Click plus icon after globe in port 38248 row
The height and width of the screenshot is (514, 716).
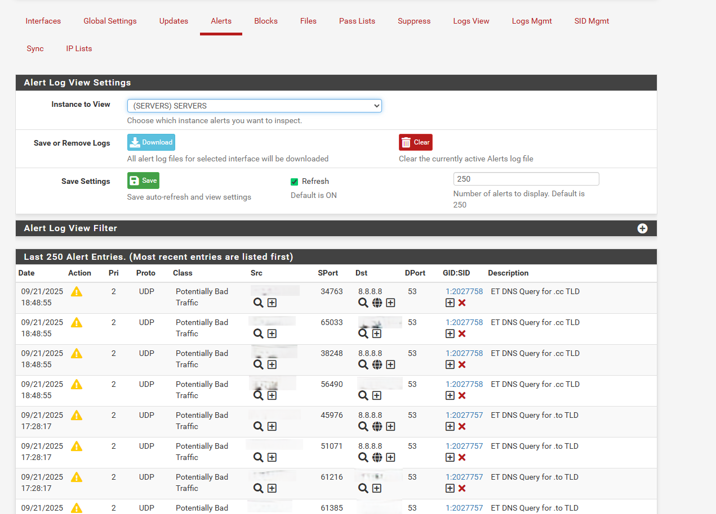click(x=390, y=364)
